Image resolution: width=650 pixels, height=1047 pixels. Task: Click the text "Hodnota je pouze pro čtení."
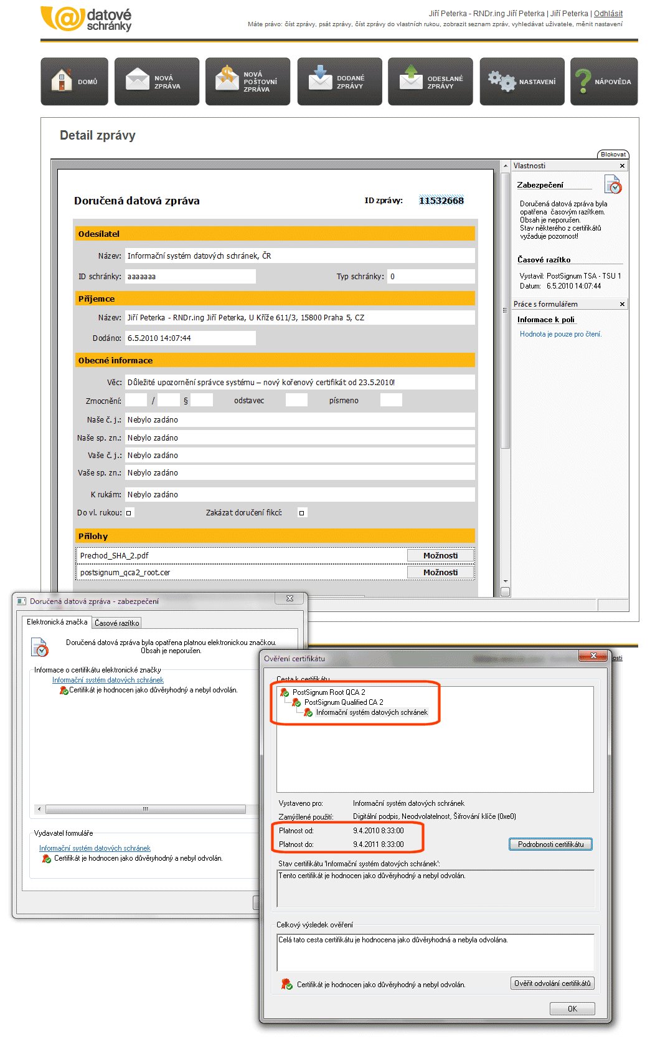561,335
